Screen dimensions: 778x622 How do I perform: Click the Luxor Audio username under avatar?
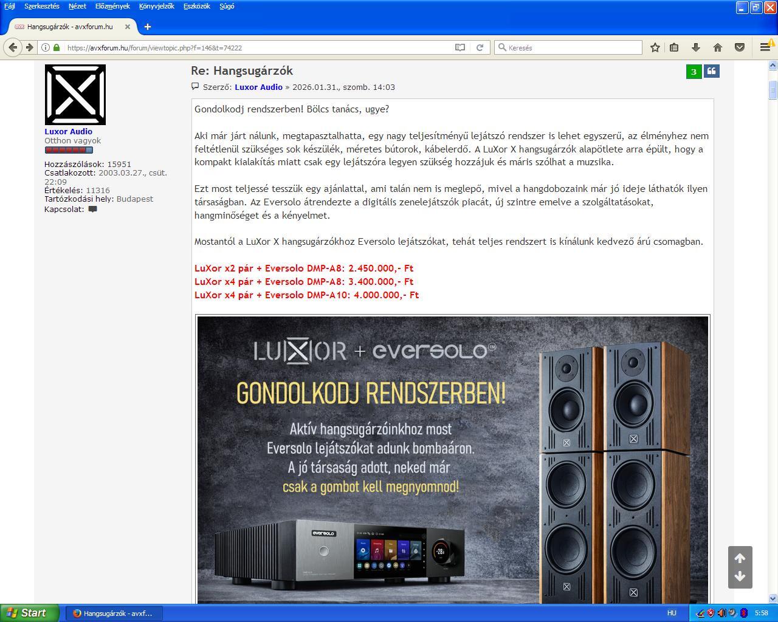pyautogui.click(x=68, y=132)
